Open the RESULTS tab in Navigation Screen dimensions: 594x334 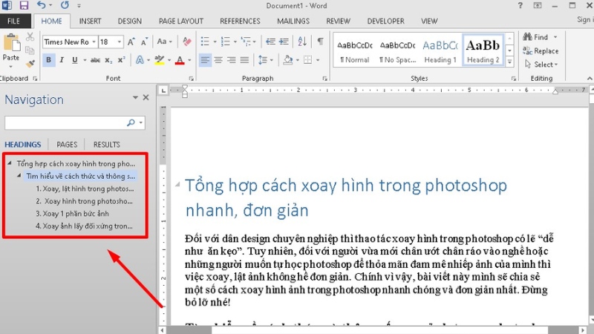pos(106,145)
